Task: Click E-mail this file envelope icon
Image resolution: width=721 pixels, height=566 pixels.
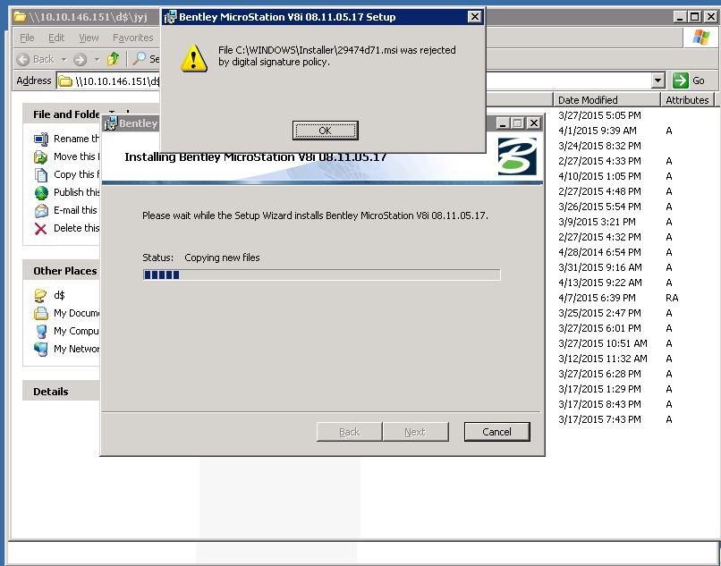Action: tap(41, 211)
